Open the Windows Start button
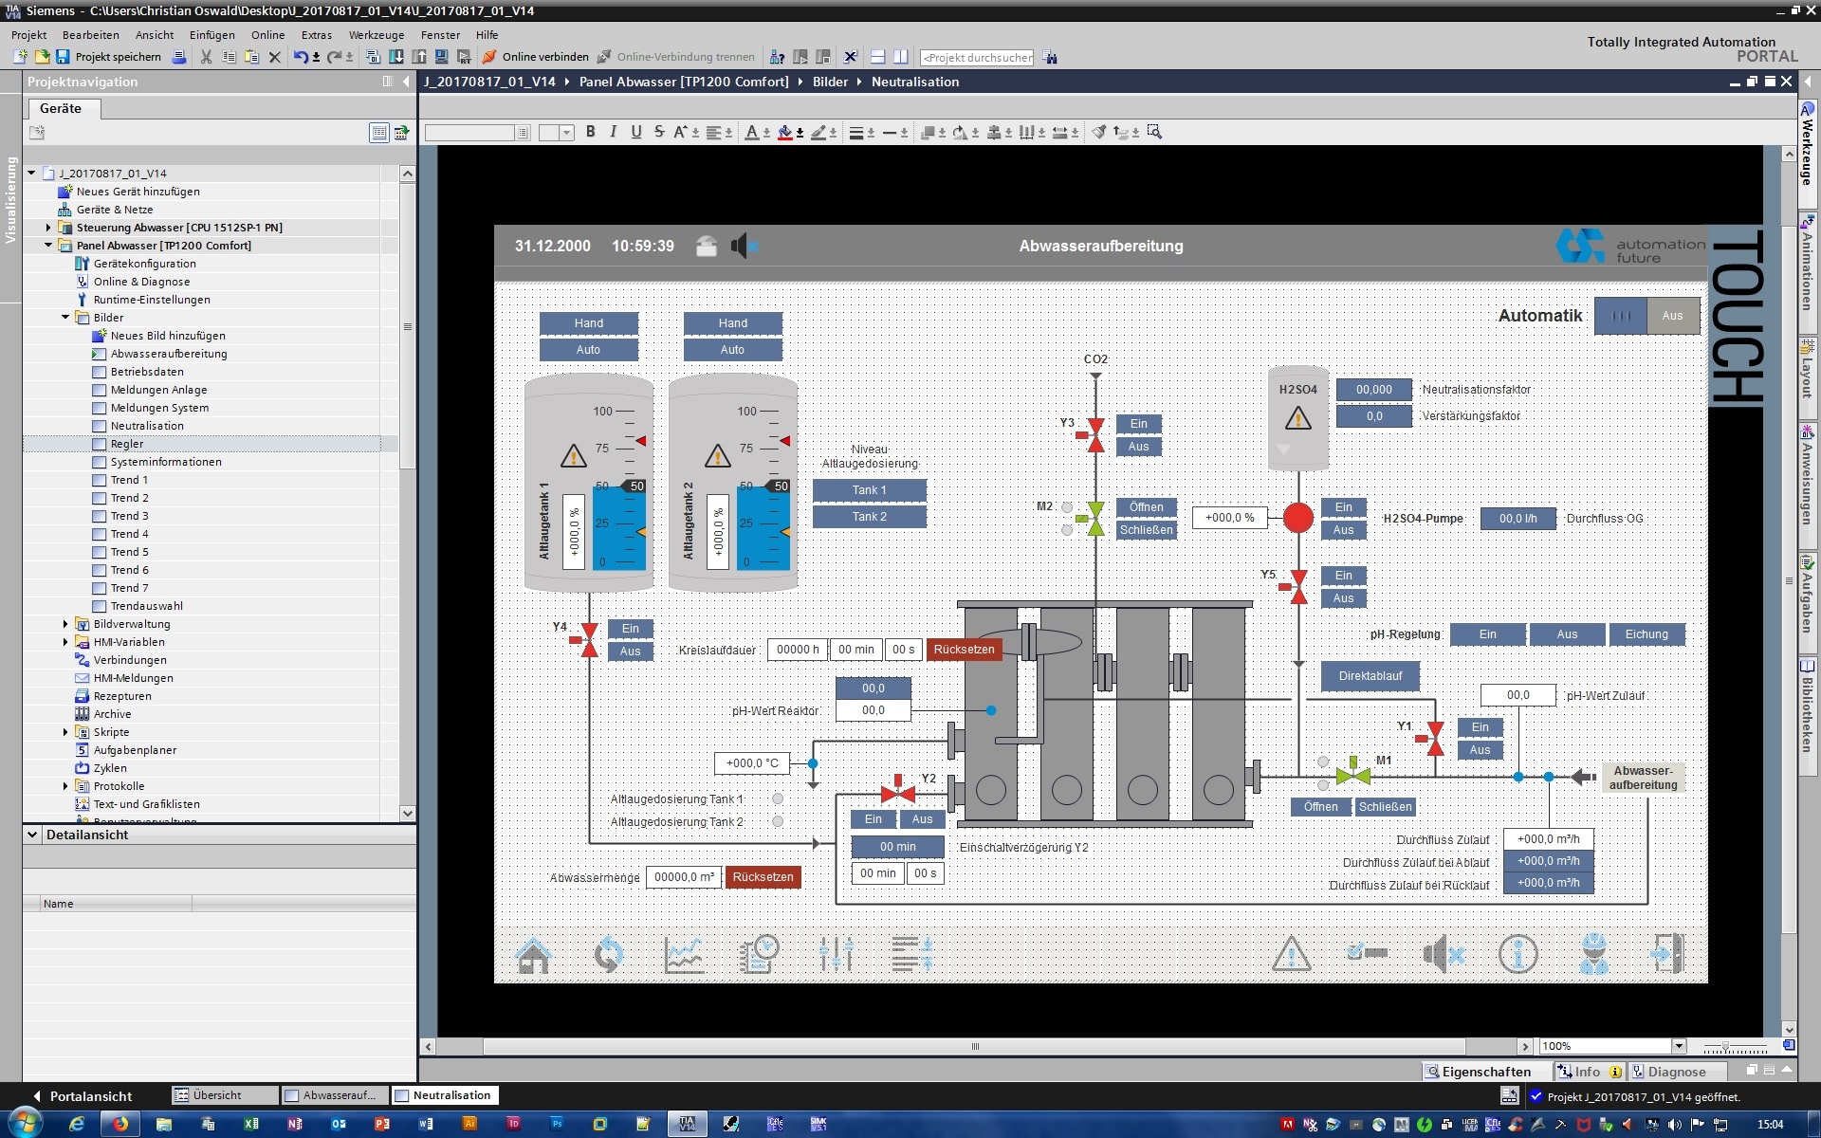This screenshot has width=1821, height=1138. 26,1123
